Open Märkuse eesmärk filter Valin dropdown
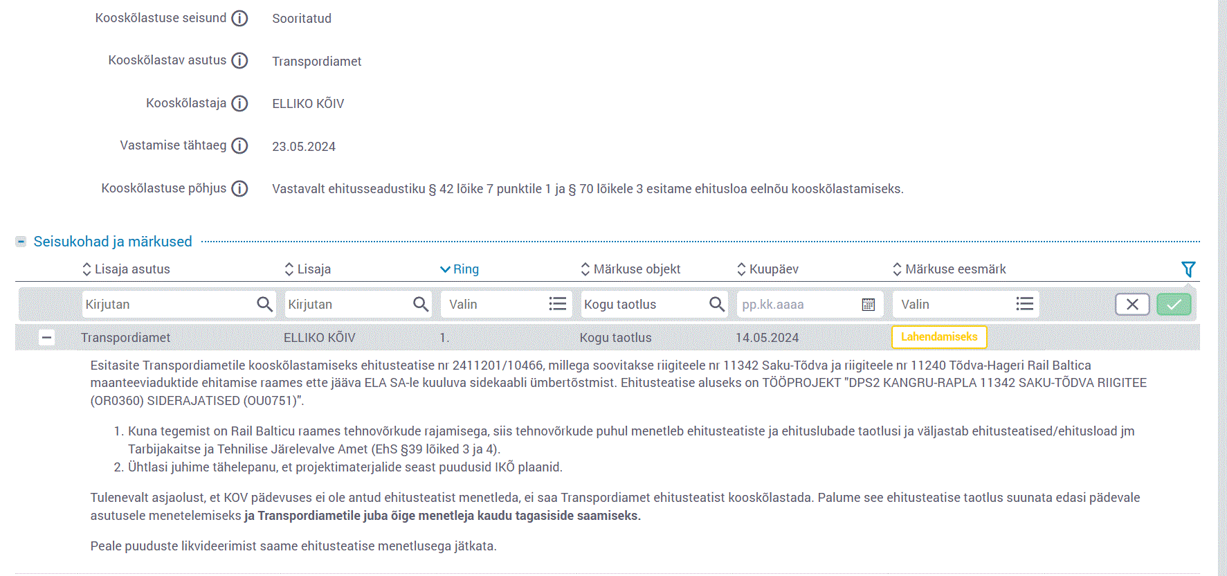The height and width of the screenshot is (576, 1227). tap(966, 304)
